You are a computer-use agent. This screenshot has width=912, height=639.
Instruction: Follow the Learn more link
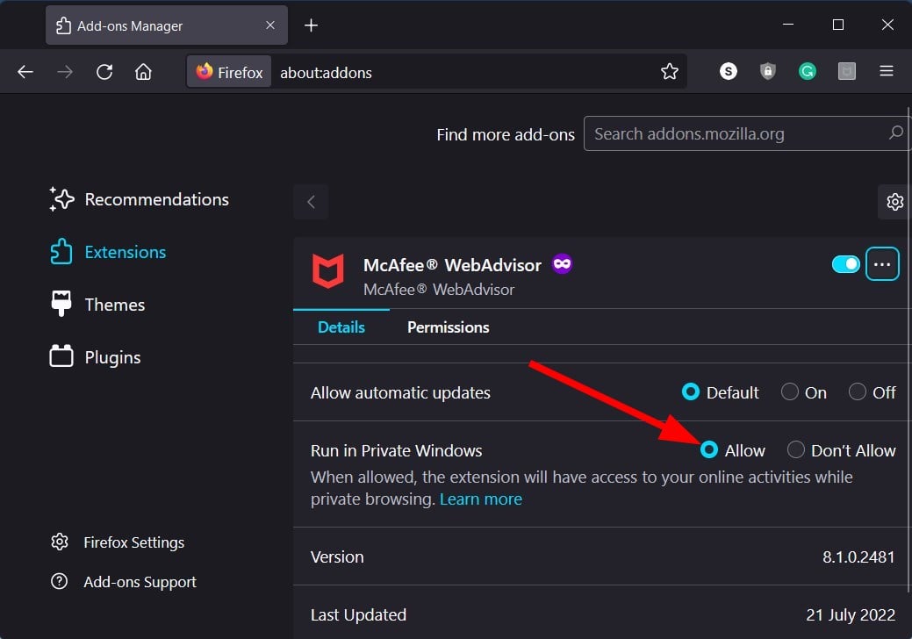coord(480,499)
